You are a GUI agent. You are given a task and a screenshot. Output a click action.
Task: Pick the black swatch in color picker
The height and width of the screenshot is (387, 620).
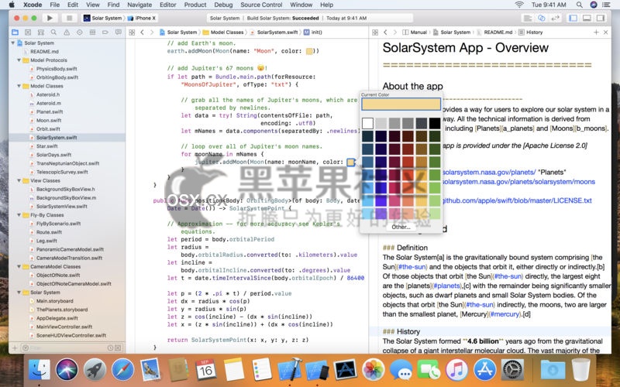point(435,123)
